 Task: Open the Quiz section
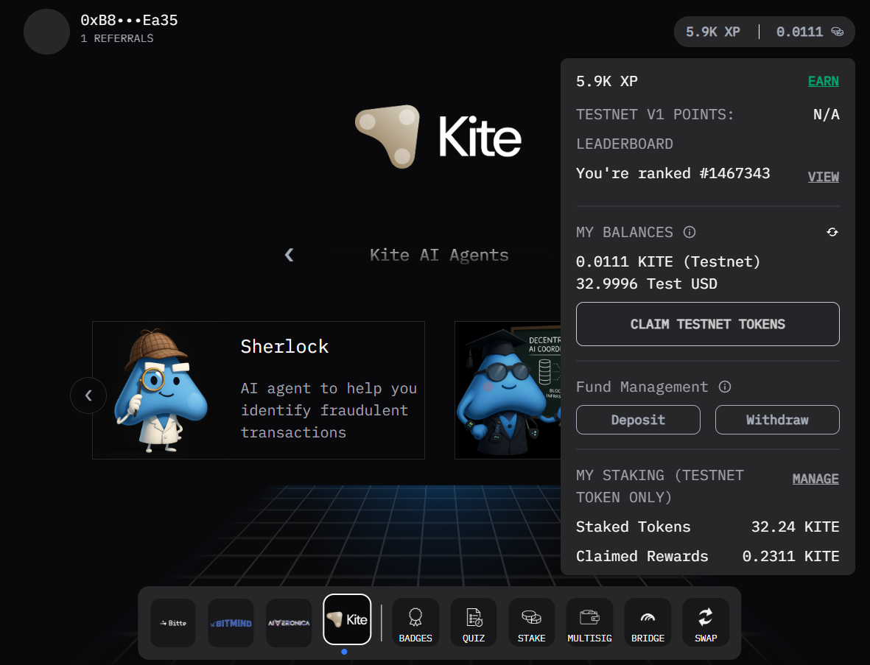(473, 623)
